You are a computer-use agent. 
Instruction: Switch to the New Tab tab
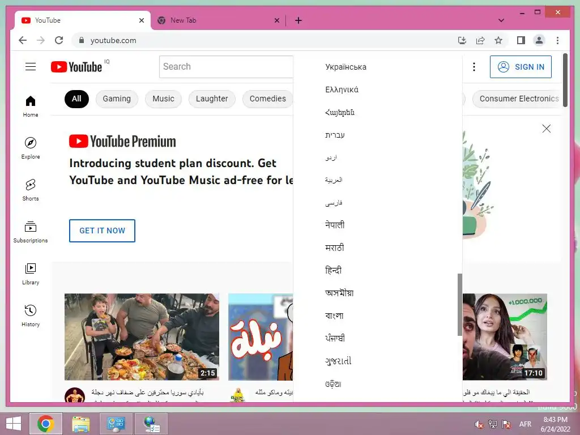click(x=218, y=20)
